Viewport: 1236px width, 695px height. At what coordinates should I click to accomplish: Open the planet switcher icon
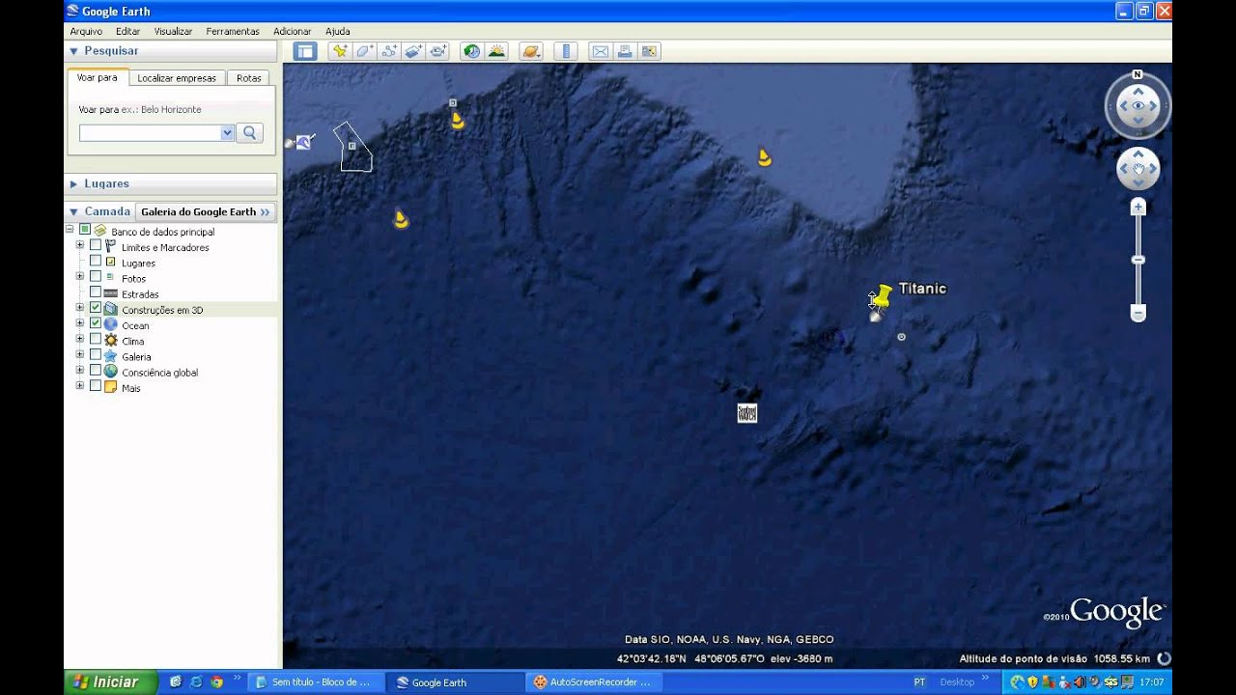(530, 52)
